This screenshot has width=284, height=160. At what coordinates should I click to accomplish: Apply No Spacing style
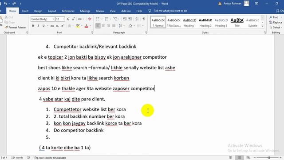click(174, 23)
